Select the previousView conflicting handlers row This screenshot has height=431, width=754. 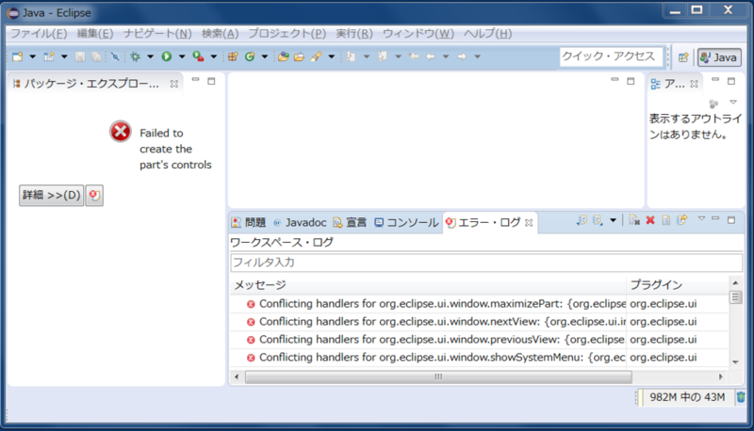pyautogui.click(x=480, y=340)
